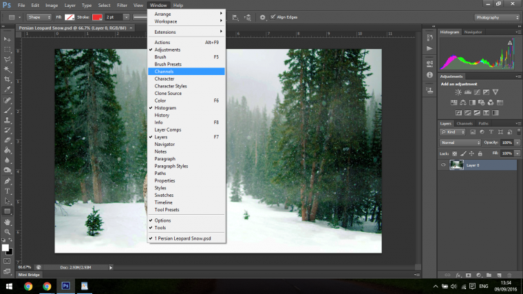Select the Pen tool
Screen dimensions: 523x294
pyautogui.click(x=7, y=181)
